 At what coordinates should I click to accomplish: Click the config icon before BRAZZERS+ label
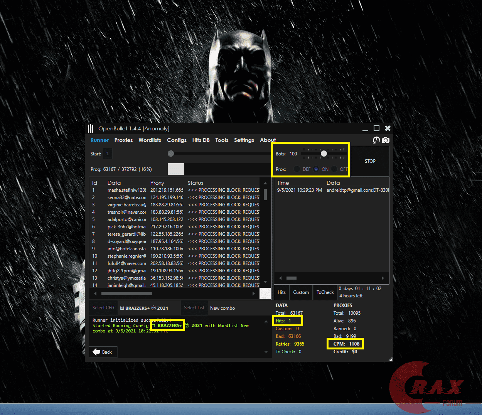[x=122, y=308]
